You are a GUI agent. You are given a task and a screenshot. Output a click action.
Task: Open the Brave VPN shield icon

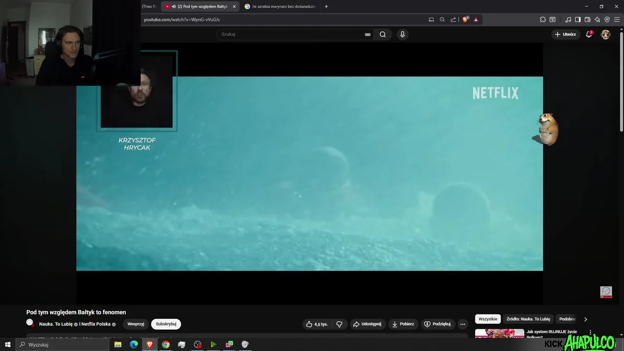point(607,19)
